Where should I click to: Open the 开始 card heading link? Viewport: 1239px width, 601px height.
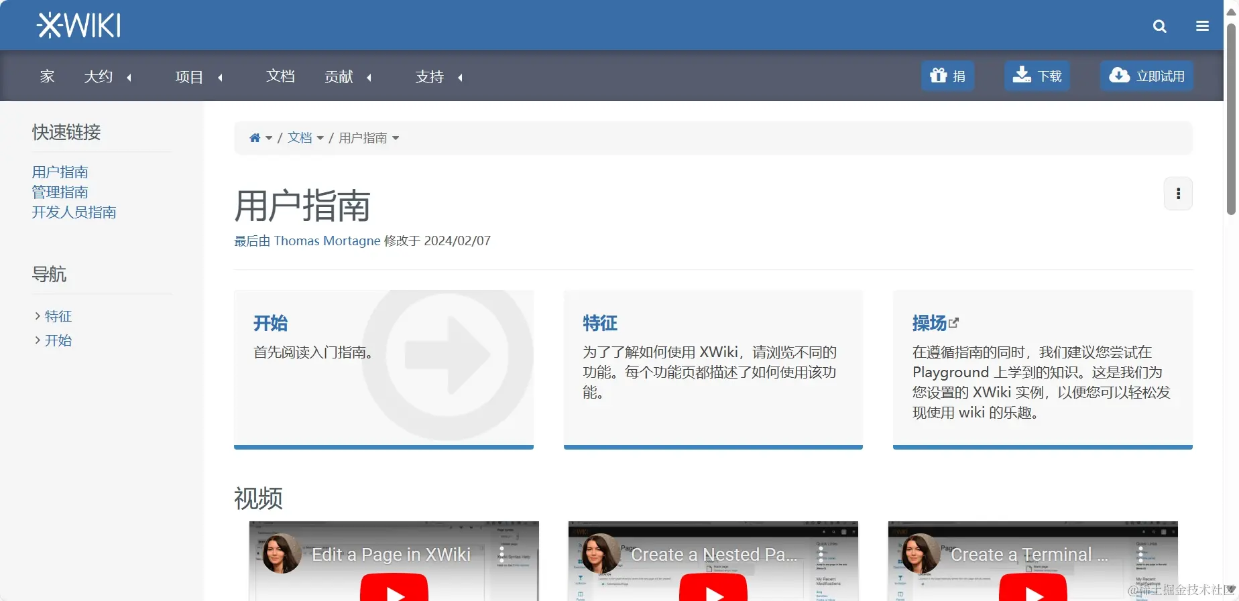coord(271,324)
